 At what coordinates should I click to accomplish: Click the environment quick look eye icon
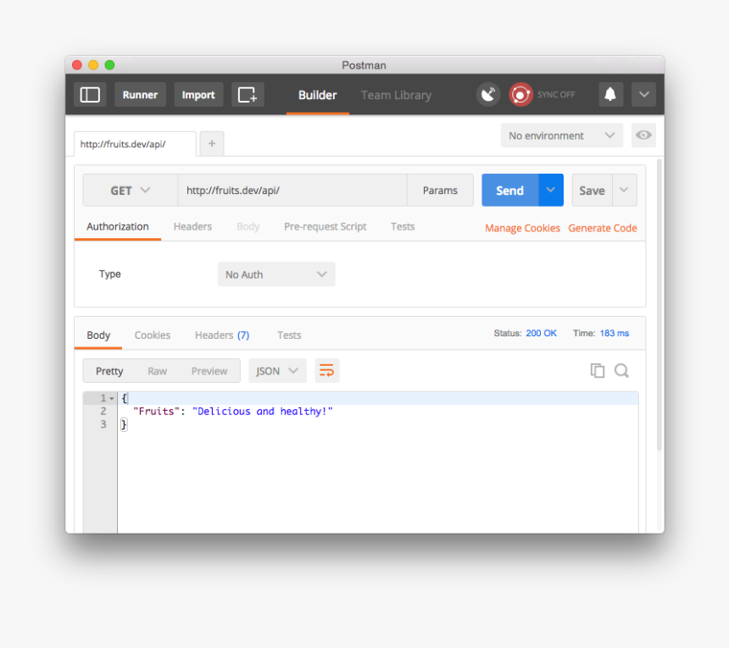(x=643, y=136)
